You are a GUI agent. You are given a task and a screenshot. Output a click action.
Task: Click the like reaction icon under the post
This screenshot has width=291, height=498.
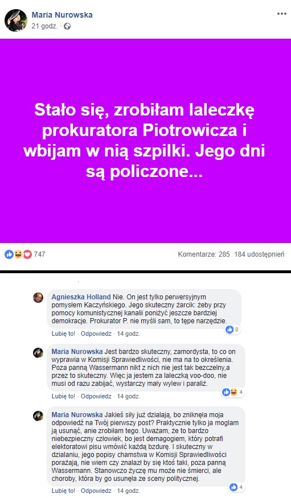pyautogui.click(x=9, y=254)
